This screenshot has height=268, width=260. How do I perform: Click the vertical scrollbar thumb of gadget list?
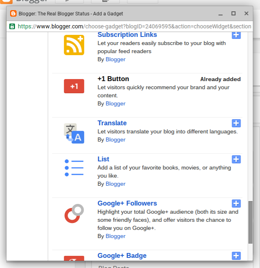point(250,222)
